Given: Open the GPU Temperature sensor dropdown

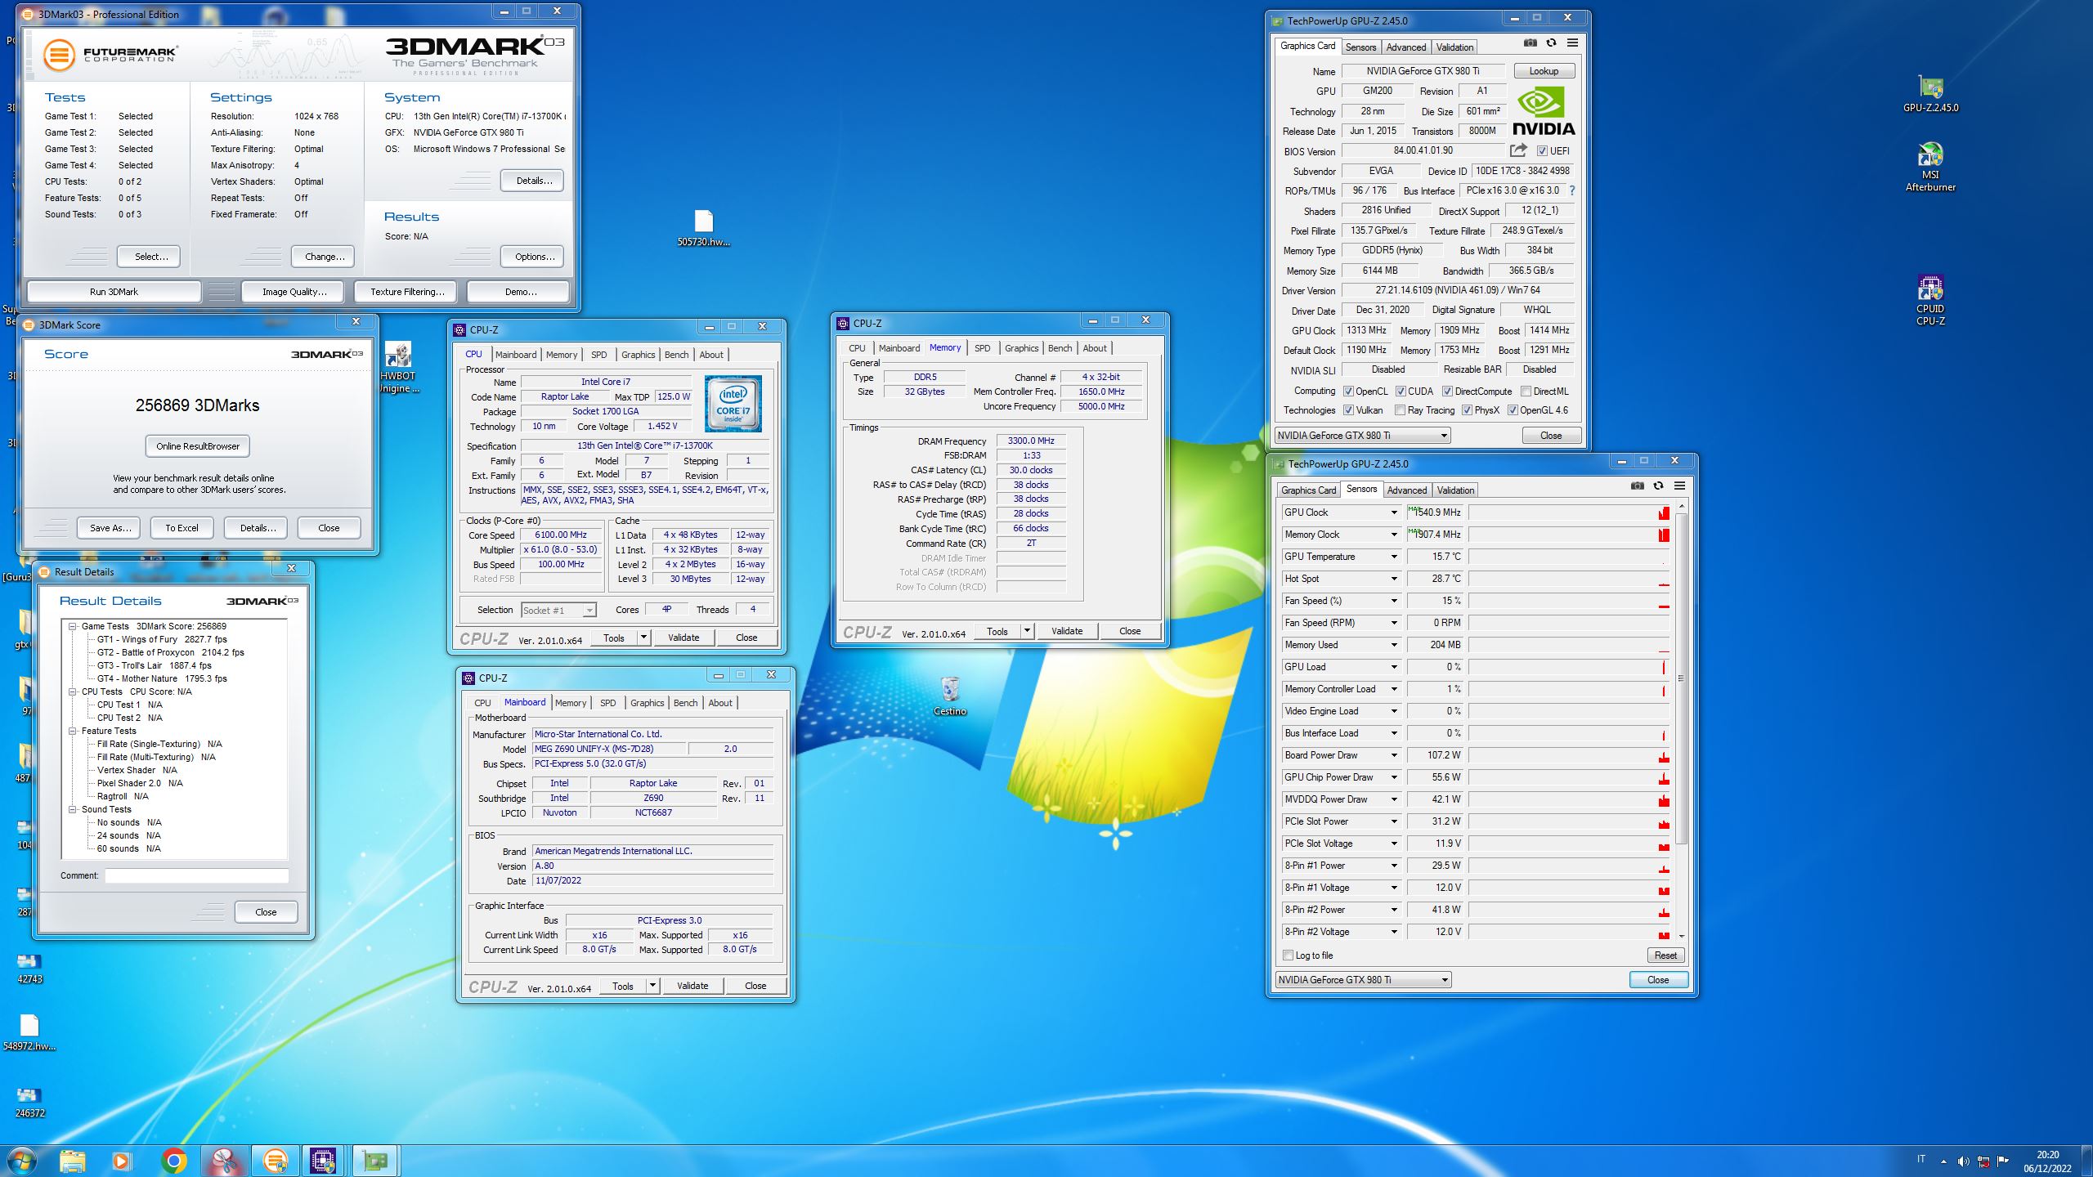Looking at the screenshot, I should coord(1394,557).
